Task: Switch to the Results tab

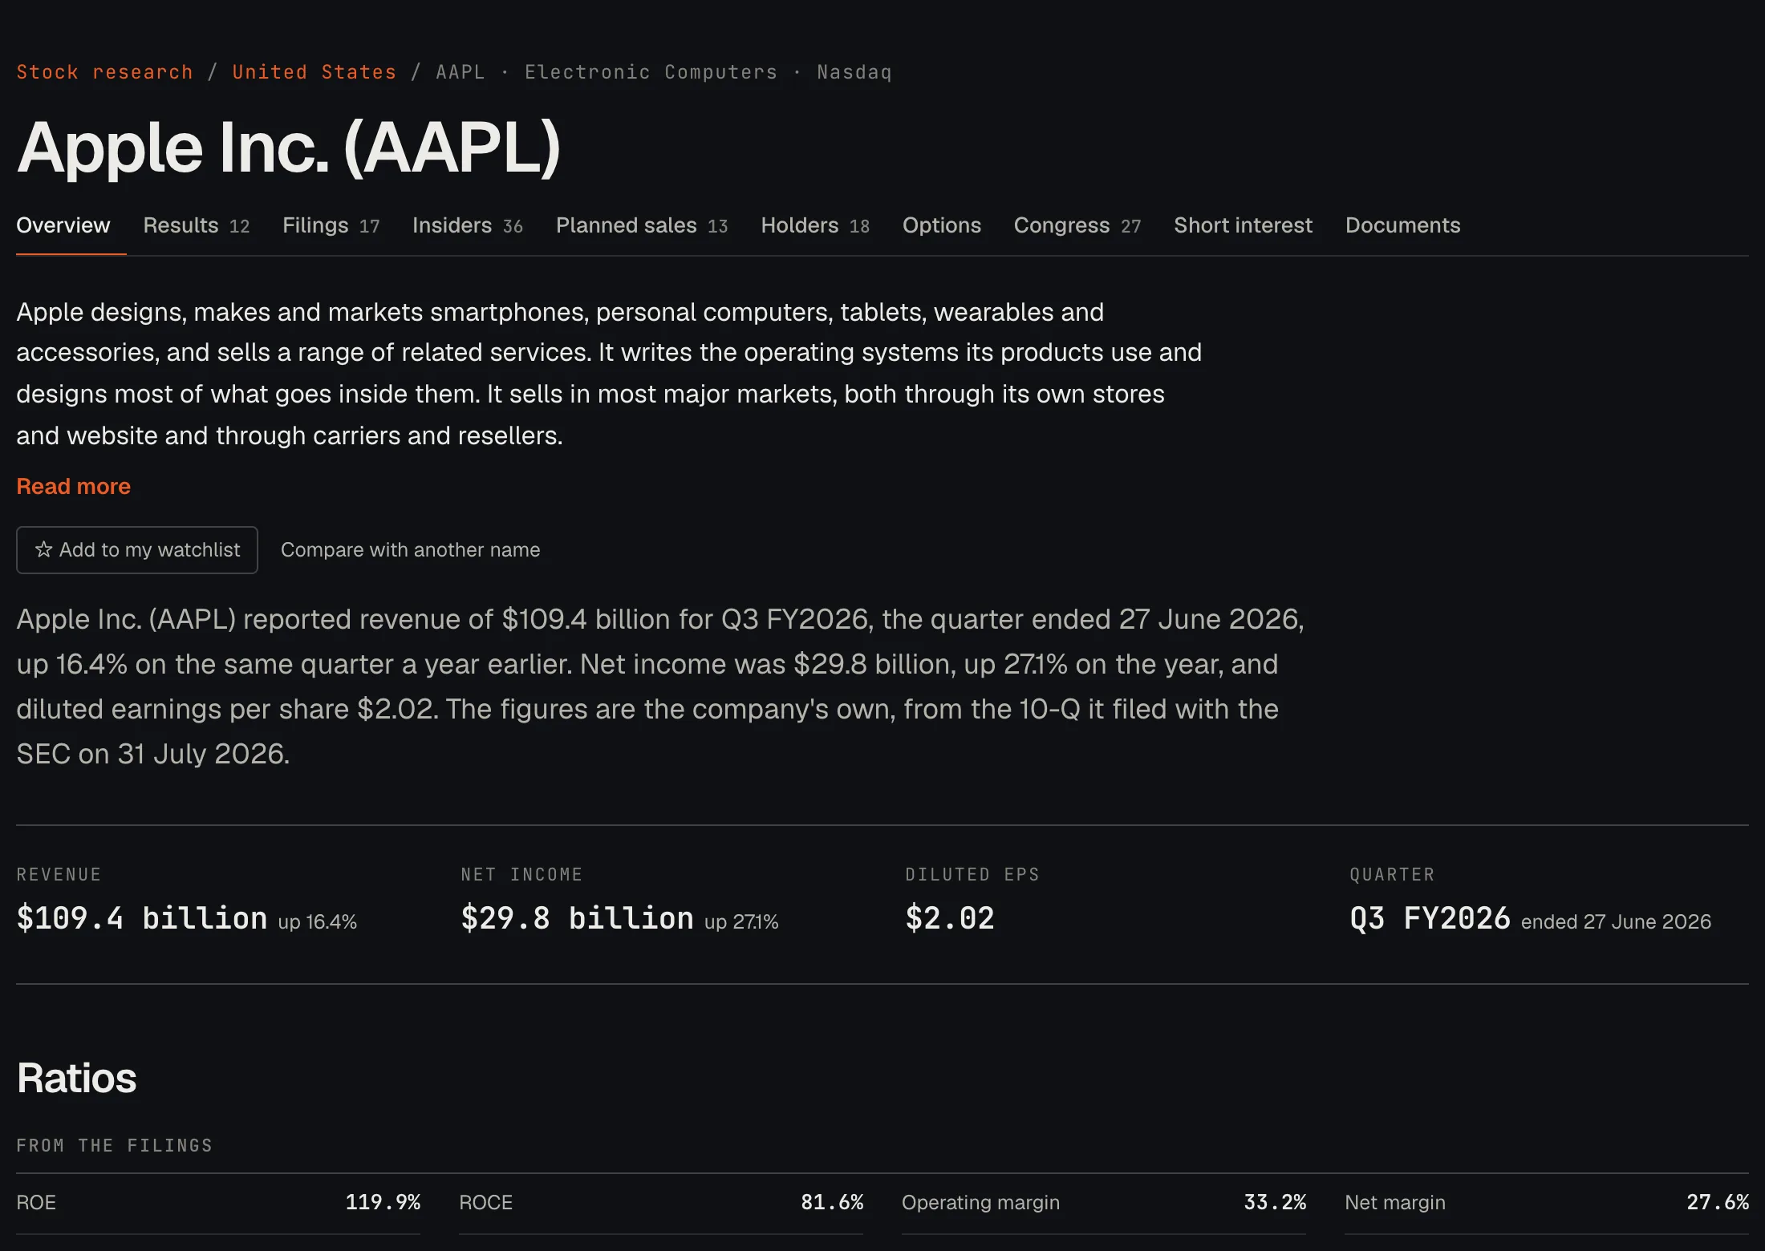Action: click(197, 225)
